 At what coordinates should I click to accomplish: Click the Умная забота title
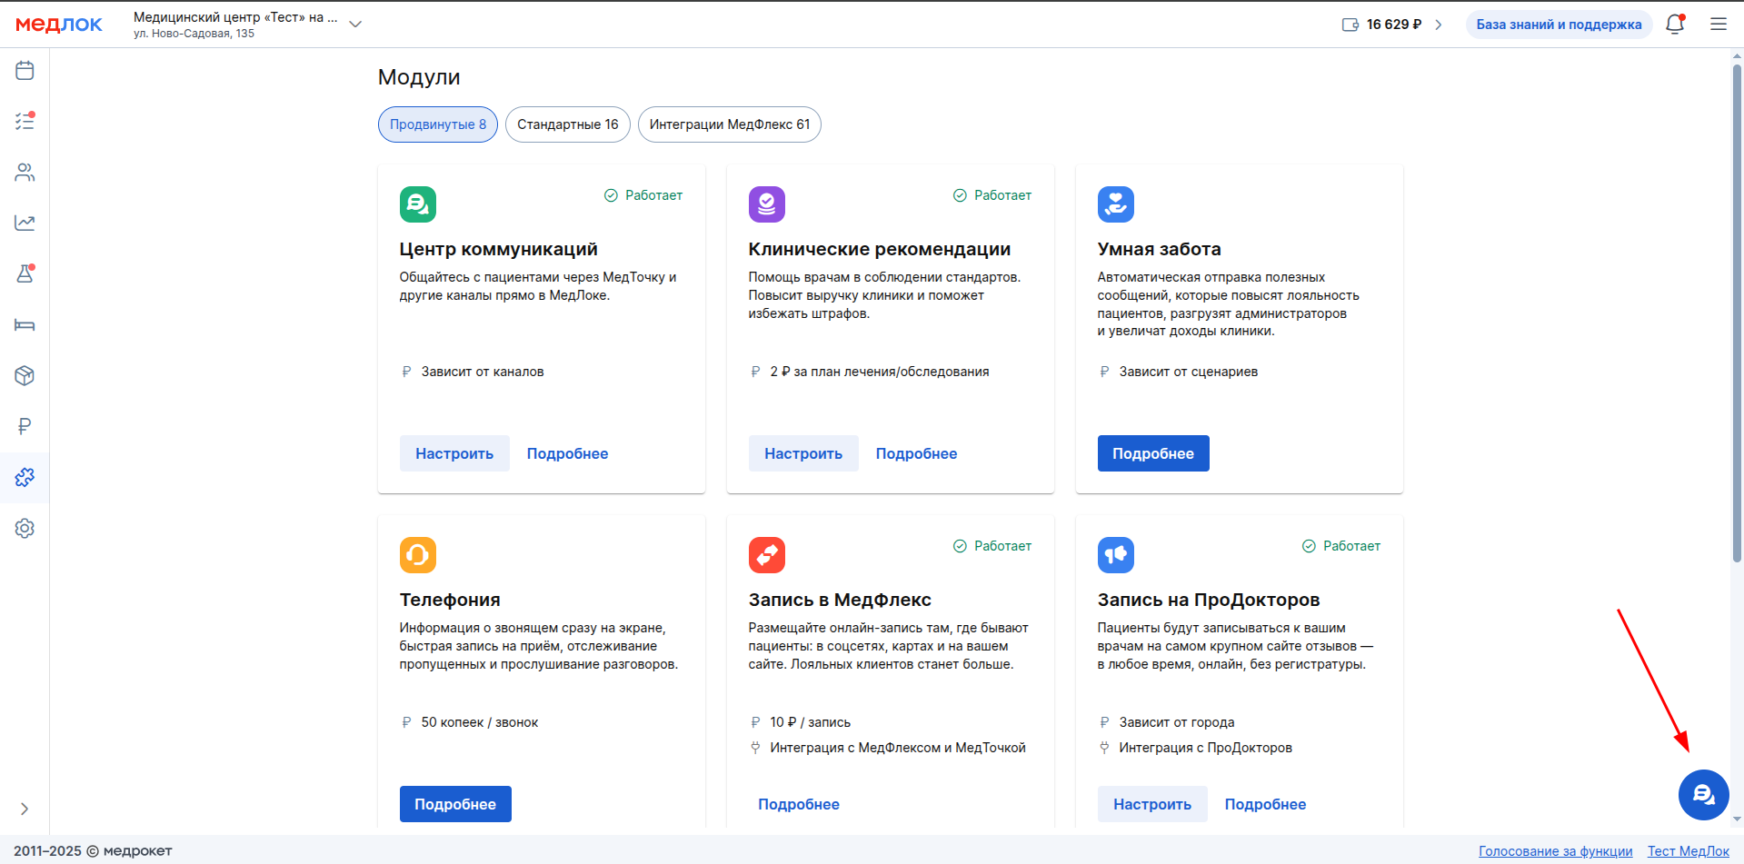tap(1160, 249)
